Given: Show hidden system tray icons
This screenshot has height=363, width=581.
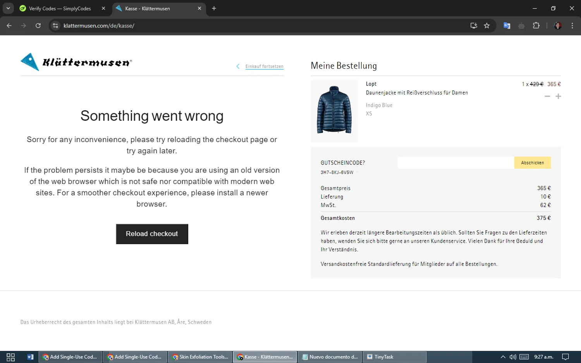Looking at the screenshot, I should 503,357.
